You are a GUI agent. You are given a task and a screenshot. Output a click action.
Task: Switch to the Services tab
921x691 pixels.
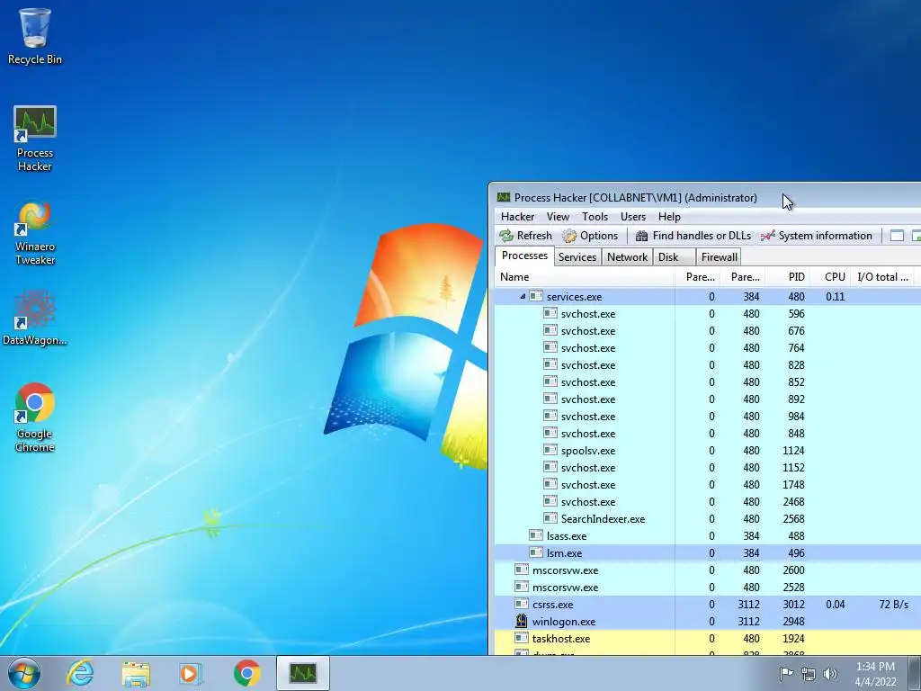[577, 257]
